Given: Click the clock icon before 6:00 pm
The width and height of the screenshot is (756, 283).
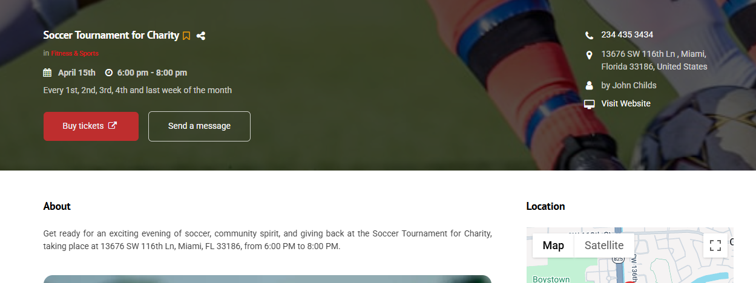Looking at the screenshot, I should tap(109, 73).
